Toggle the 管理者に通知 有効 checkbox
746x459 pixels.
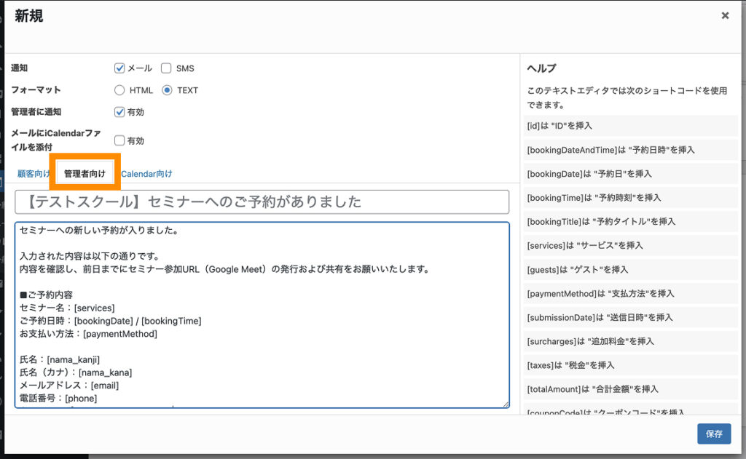click(120, 112)
